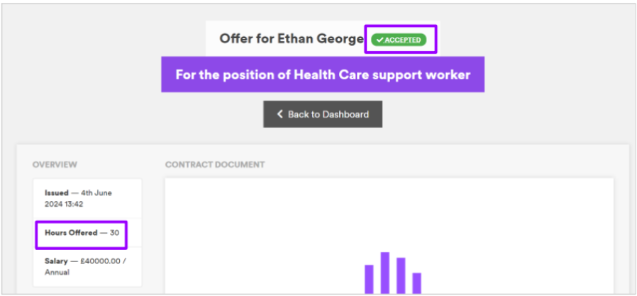Select the Issued label in the overview
This screenshot has width=637, height=296.
click(x=57, y=193)
